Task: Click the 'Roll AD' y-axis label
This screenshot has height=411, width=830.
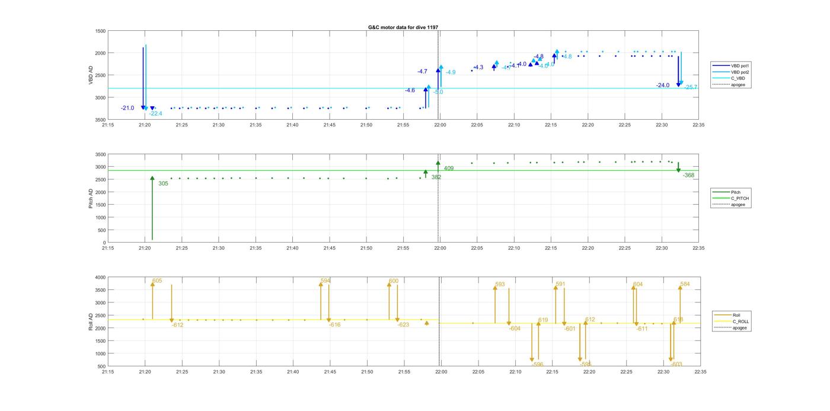Action: (91, 321)
